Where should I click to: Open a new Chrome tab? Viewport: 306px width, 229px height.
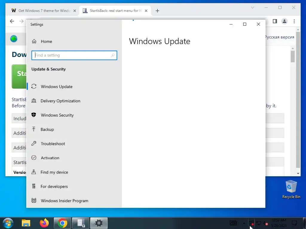click(x=157, y=11)
